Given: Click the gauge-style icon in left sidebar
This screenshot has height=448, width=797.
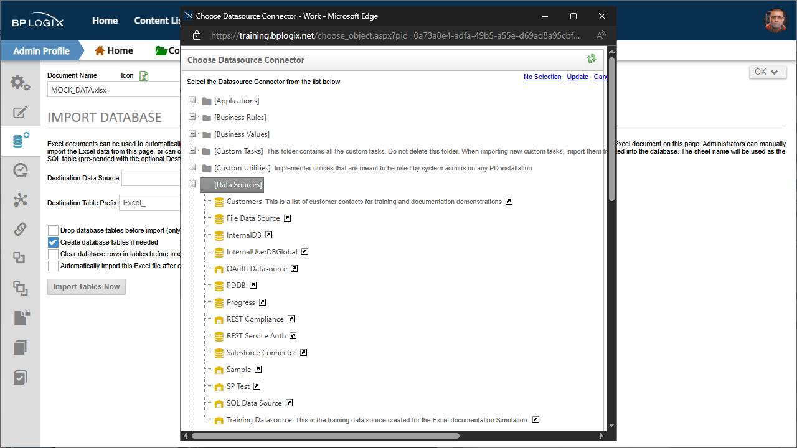Looking at the screenshot, I should pos(20,170).
